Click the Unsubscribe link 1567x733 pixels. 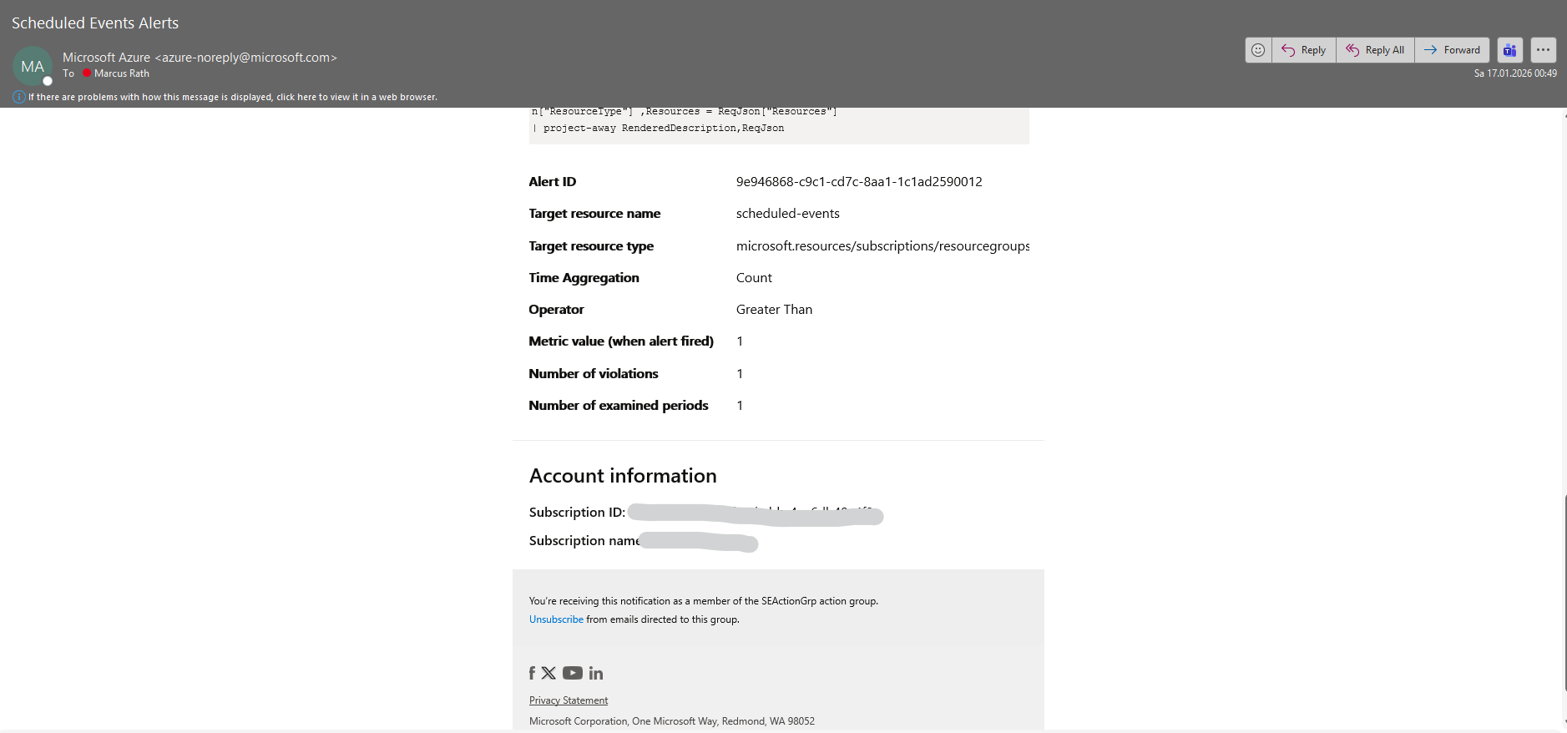point(556,619)
